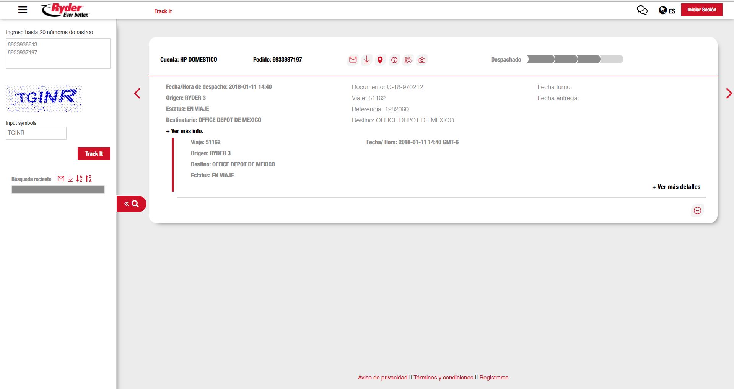
Task: Click the map location pin icon
Action: pyautogui.click(x=380, y=60)
